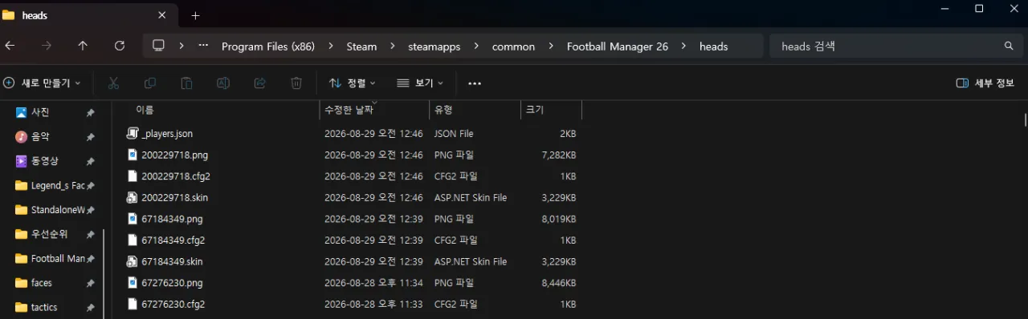Click the Paste toolbar icon
1028x319 pixels.
(186, 83)
